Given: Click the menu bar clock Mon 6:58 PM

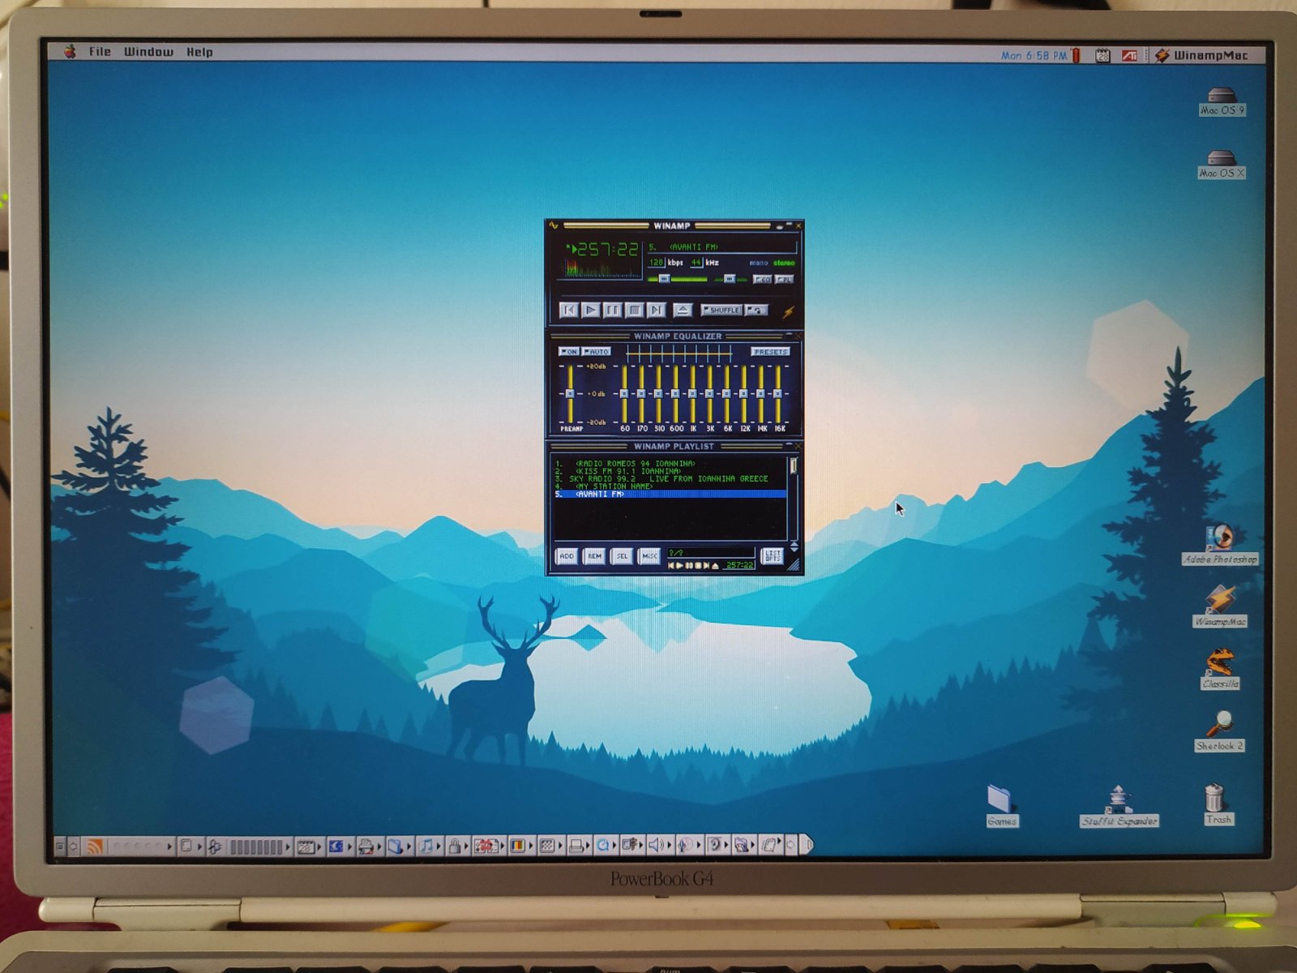Looking at the screenshot, I should (1034, 56).
